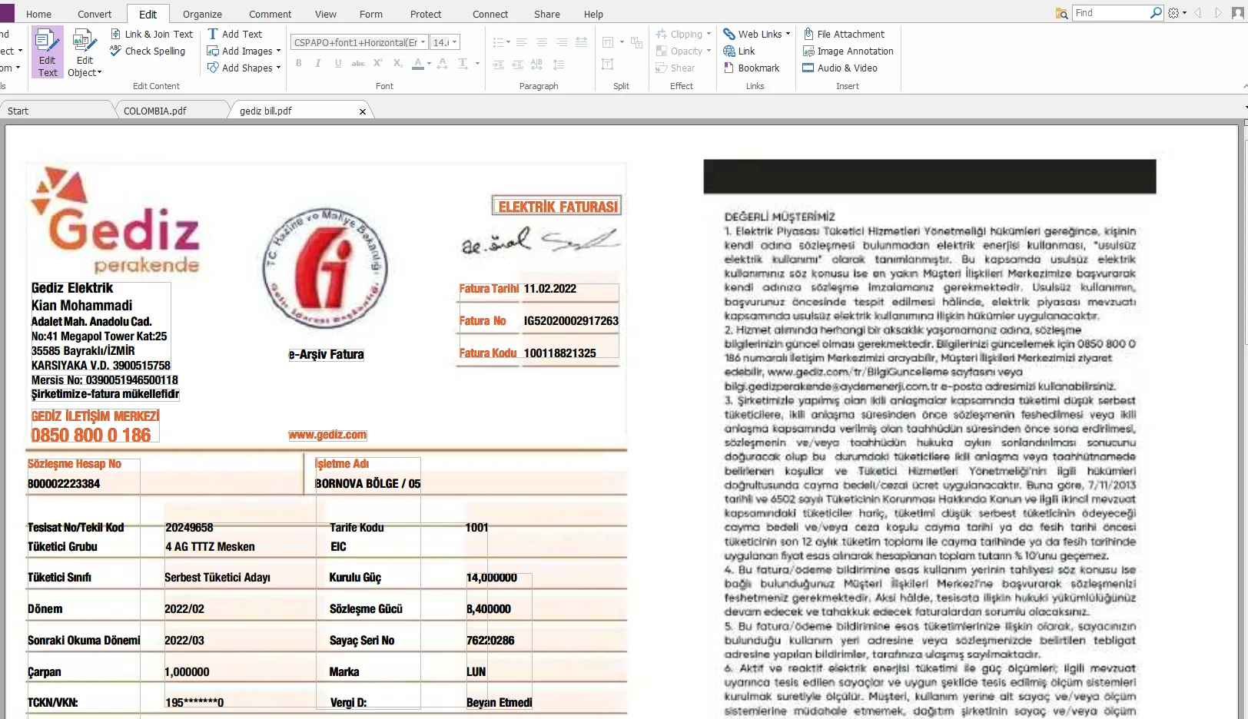Click the Check Spelling icon
The width and height of the screenshot is (1248, 719).
[116, 51]
